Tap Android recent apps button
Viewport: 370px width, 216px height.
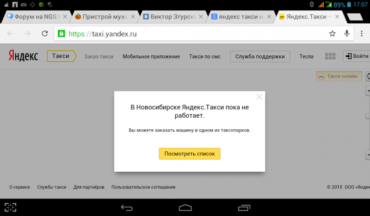pos(244,208)
